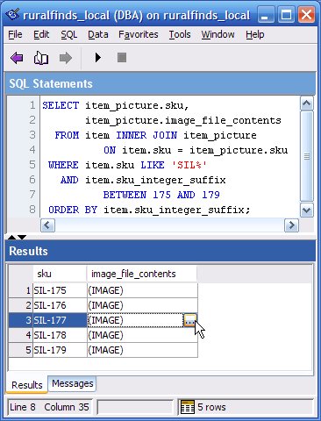The width and height of the screenshot is (321, 421).
Task: Open the Tools menu
Action: pyautogui.click(x=180, y=34)
